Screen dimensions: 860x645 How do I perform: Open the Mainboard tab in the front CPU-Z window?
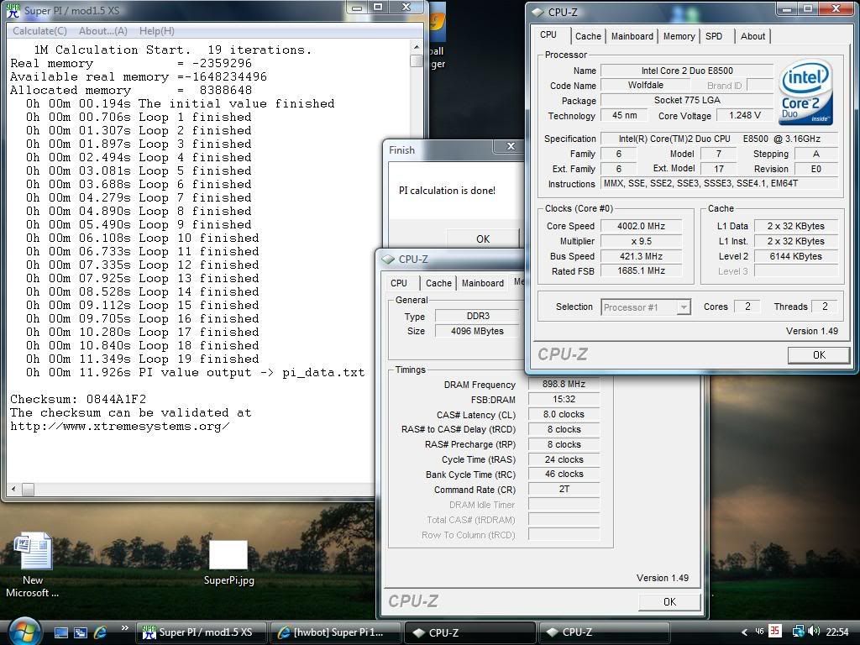pos(632,36)
